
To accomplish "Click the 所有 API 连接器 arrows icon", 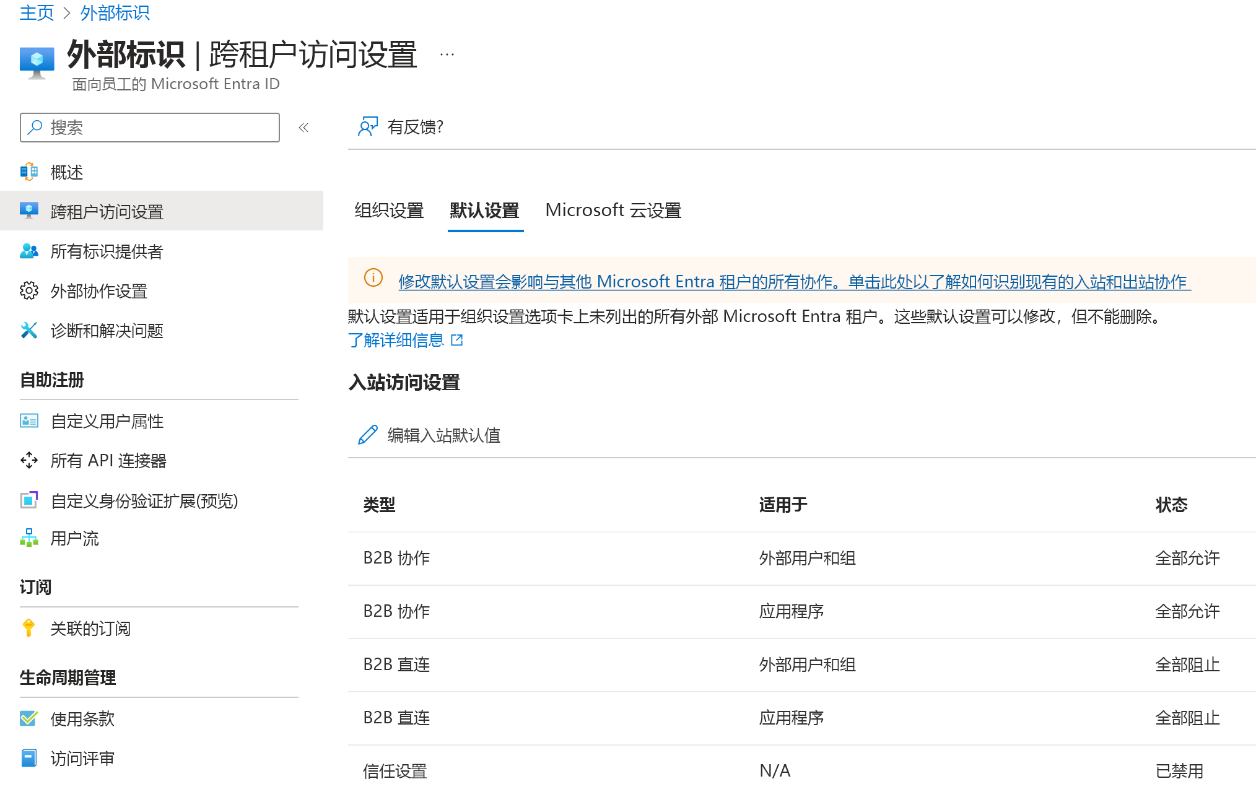I will tap(29, 460).
